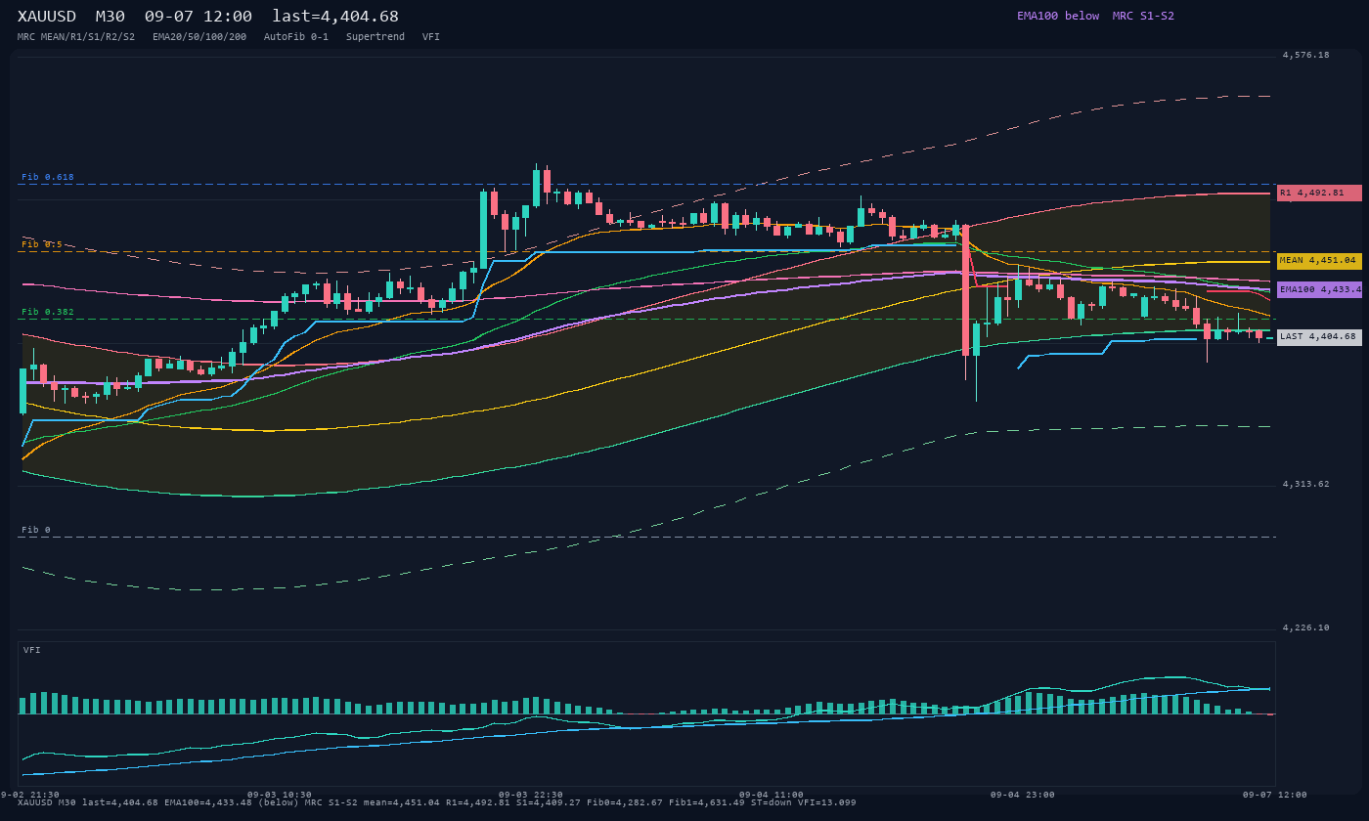The width and height of the screenshot is (1369, 821).
Task: Click the 'EMA100 below' status text
Action: click(x=1058, y=16)
